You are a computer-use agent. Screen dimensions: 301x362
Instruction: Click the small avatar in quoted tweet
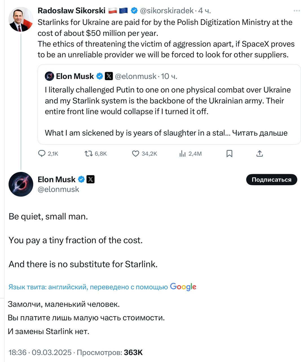[x=50, y=76]
